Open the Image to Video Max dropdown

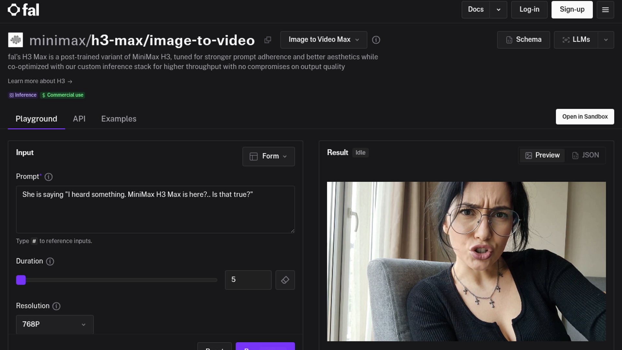coord(324,40)
